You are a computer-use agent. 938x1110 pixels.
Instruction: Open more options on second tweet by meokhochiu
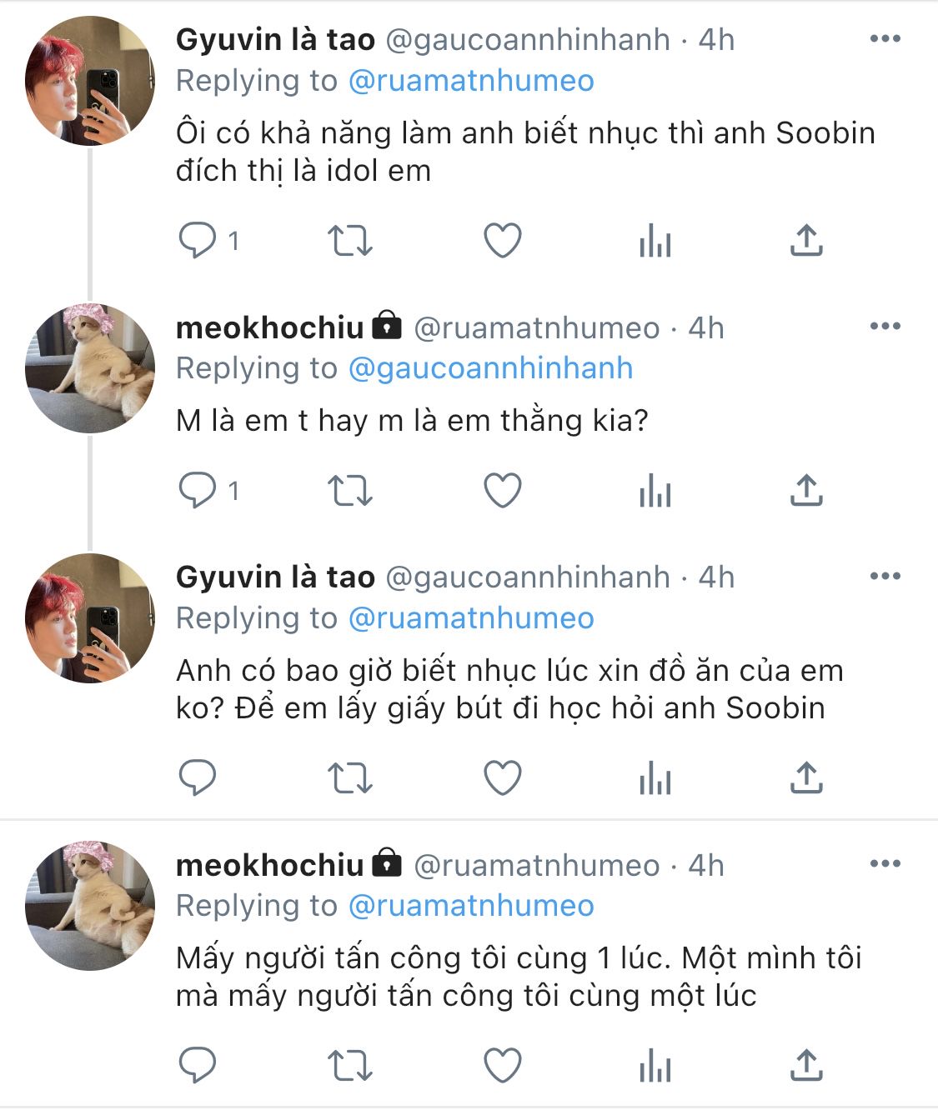point(885,326)
